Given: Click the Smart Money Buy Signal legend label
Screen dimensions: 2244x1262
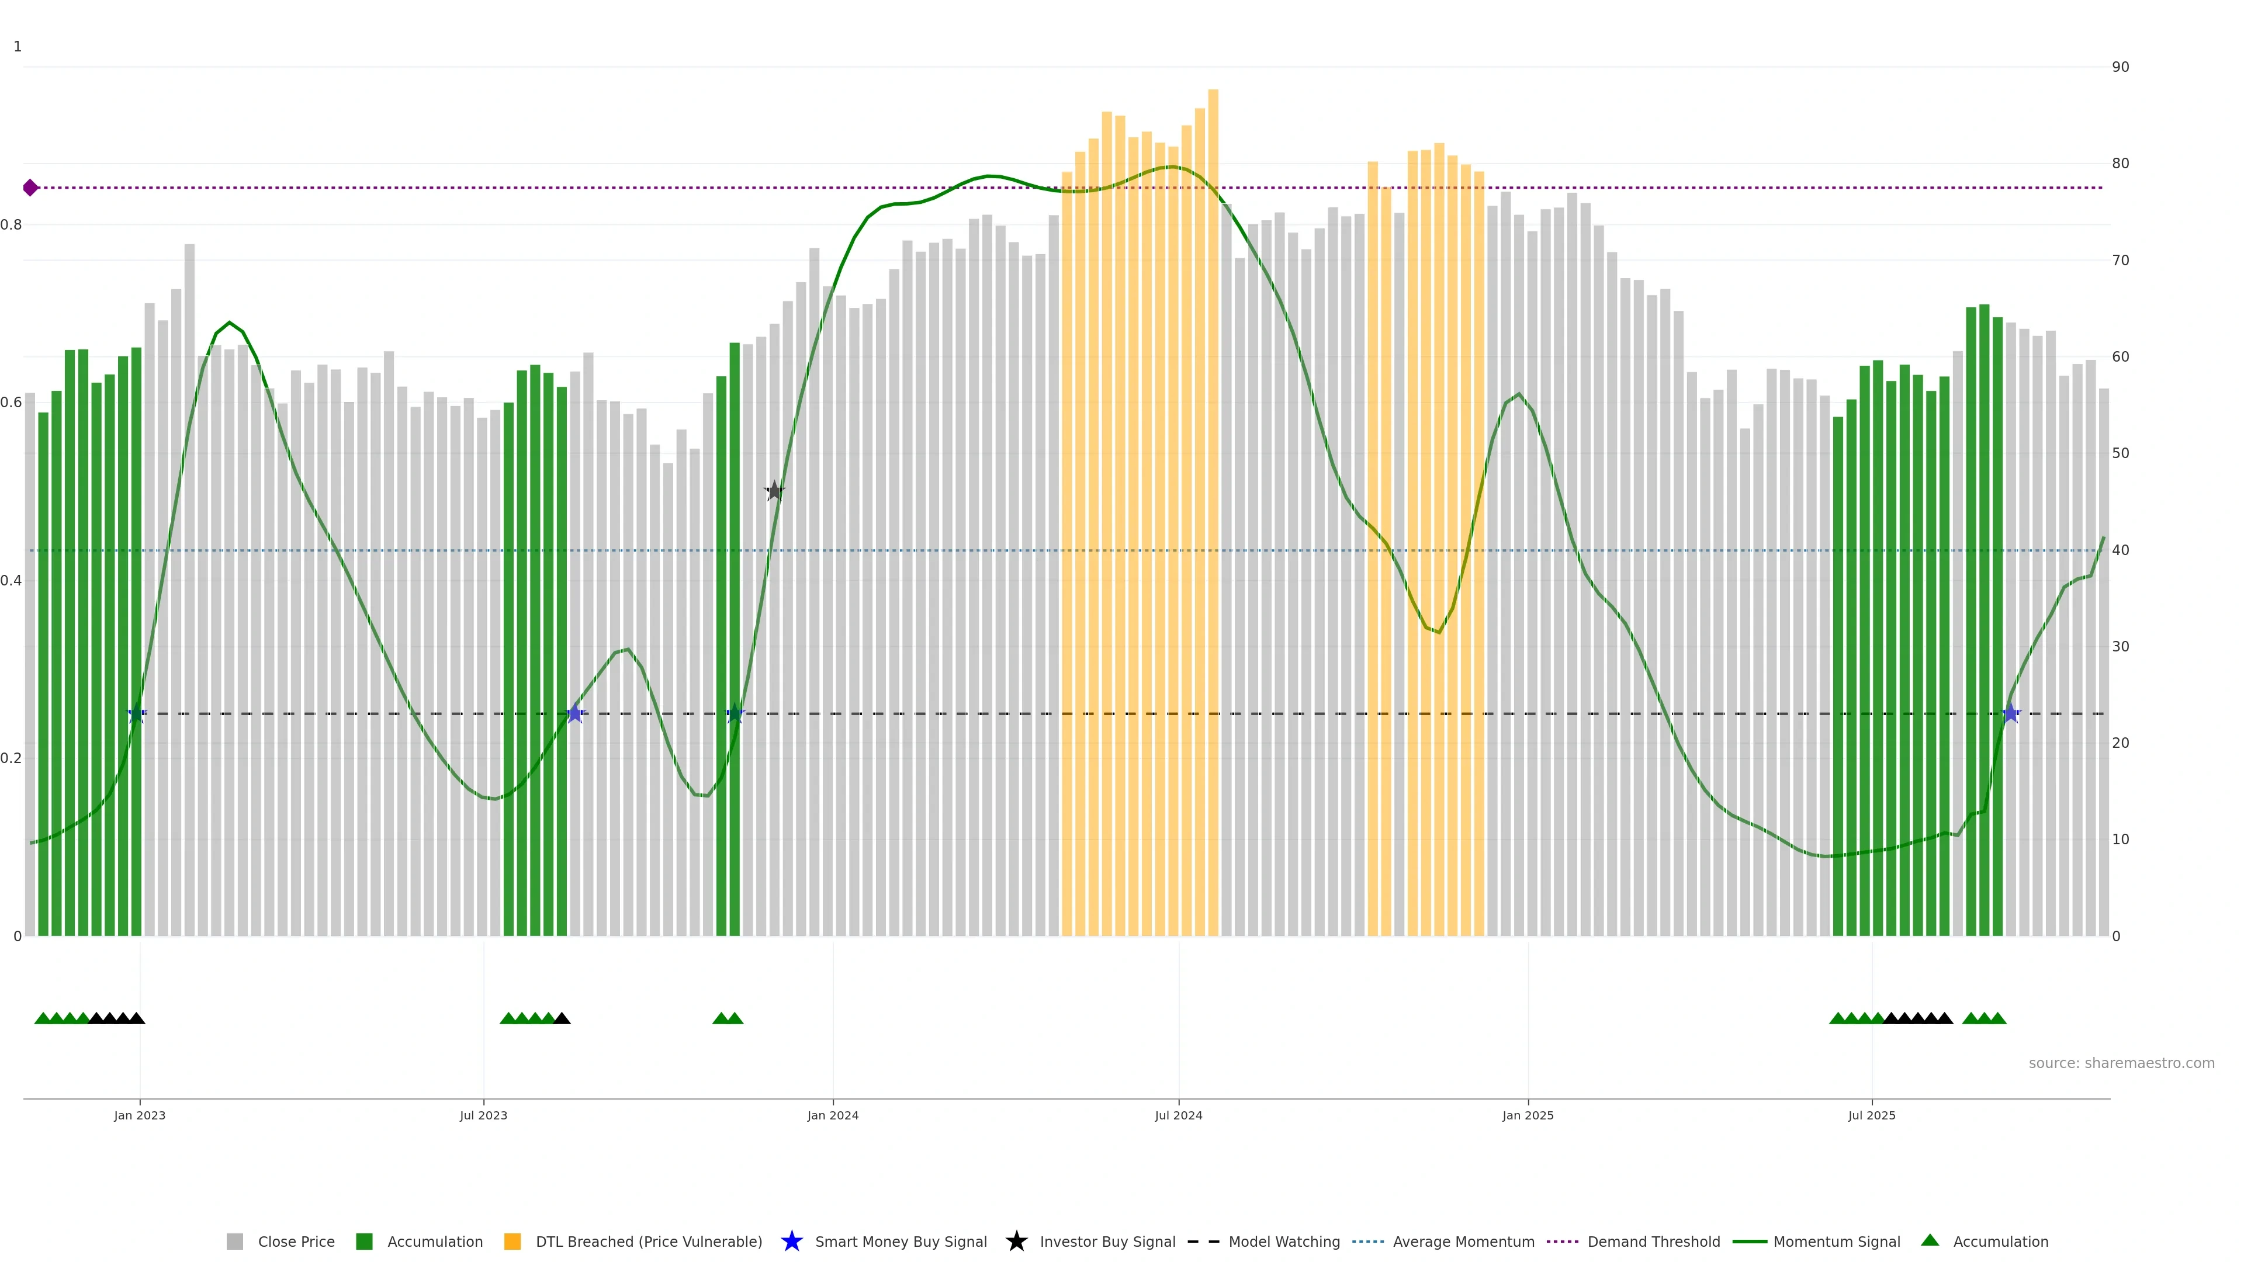Looking at the screenshot, I should point(901,1241).
